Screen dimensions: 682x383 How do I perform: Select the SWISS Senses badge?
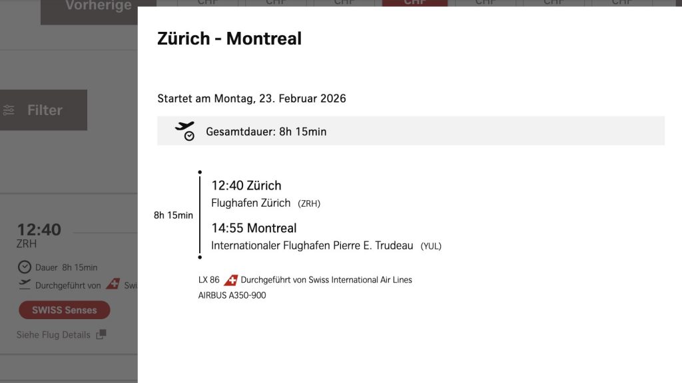(x=64, y=310)
